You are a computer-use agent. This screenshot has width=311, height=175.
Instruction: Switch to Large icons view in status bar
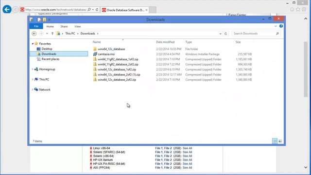[x=280, y=141]
